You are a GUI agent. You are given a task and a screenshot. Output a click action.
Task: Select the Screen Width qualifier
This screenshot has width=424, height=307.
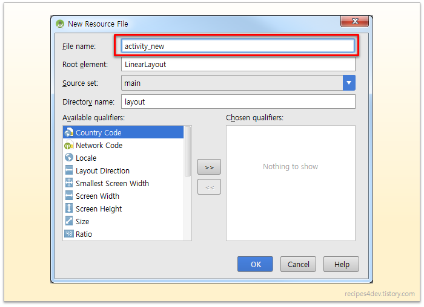pos(124,196)
